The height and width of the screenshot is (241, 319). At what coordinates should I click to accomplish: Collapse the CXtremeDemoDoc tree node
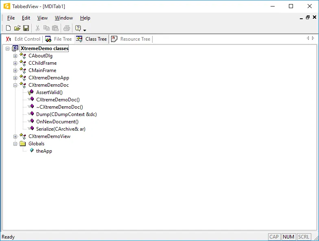15,85
